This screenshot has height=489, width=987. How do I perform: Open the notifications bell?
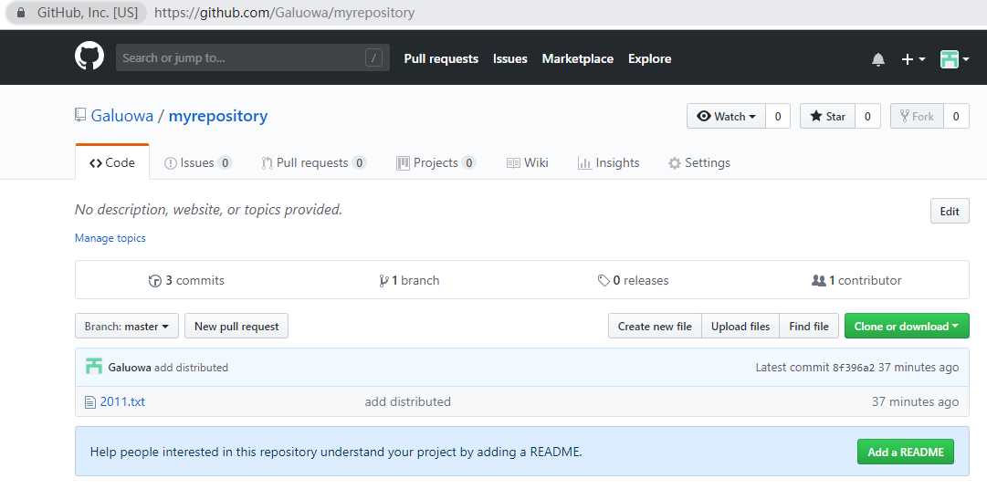click(878, 59)
